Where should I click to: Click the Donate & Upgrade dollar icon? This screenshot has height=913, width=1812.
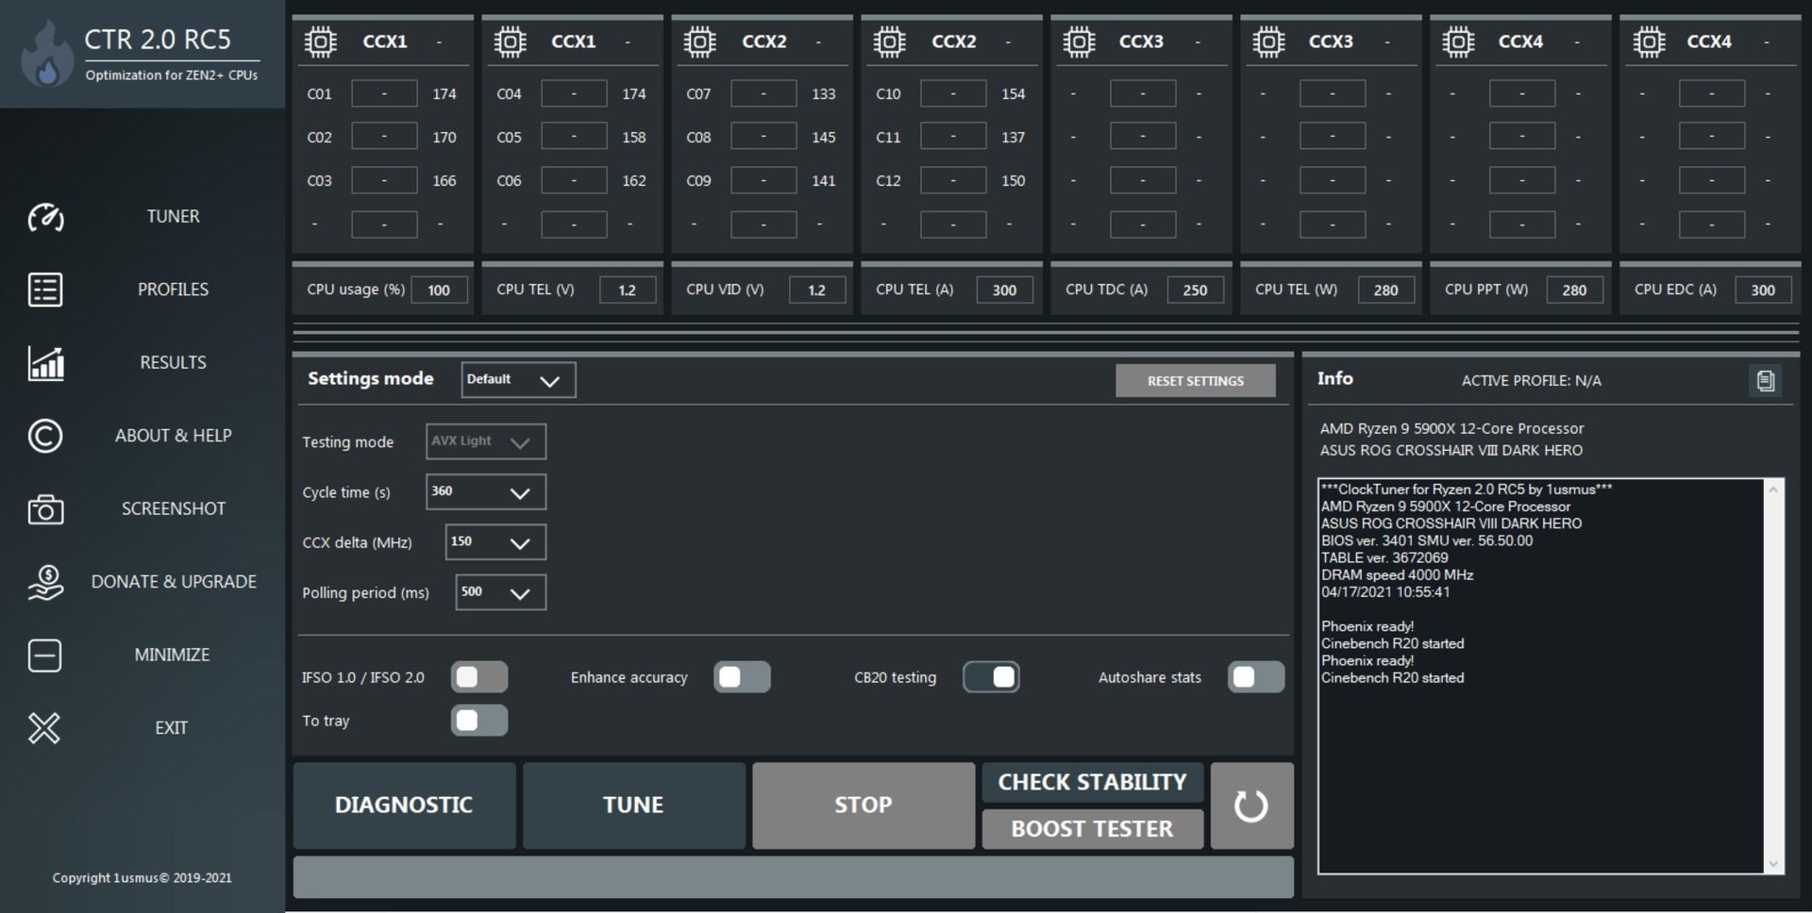(x=44, y=582)
